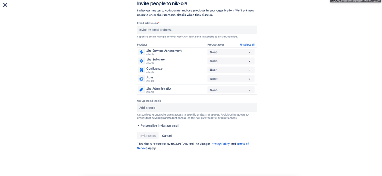Open Jira Service Management role dropdown
This screenshot has height=176, width=382.
click(231, 52)
